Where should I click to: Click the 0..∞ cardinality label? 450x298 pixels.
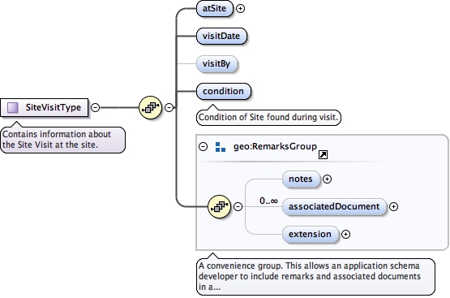268,201
